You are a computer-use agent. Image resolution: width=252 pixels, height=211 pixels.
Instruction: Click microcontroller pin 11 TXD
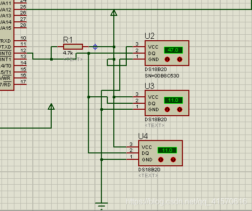[20, 47]
